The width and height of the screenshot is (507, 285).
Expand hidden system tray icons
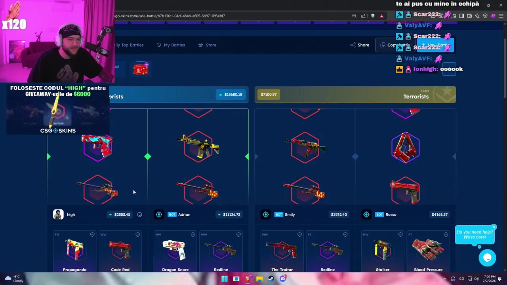click(444, 279)
